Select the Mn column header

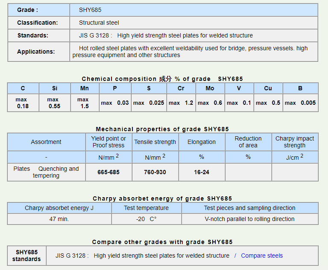click(85, 88)
